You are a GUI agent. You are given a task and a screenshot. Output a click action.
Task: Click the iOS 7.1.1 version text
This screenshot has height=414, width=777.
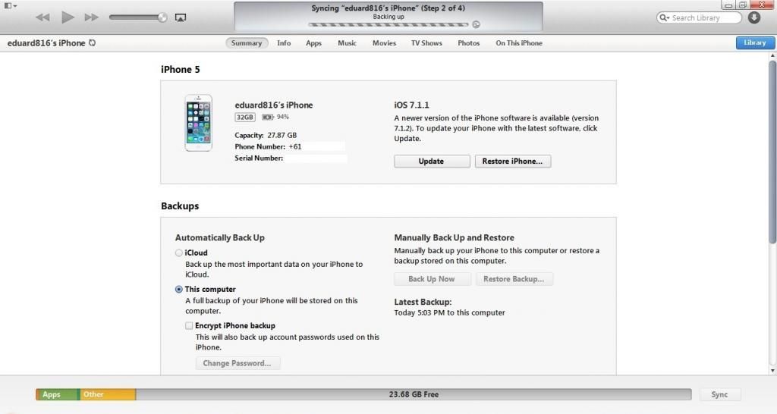coord(411,105)
